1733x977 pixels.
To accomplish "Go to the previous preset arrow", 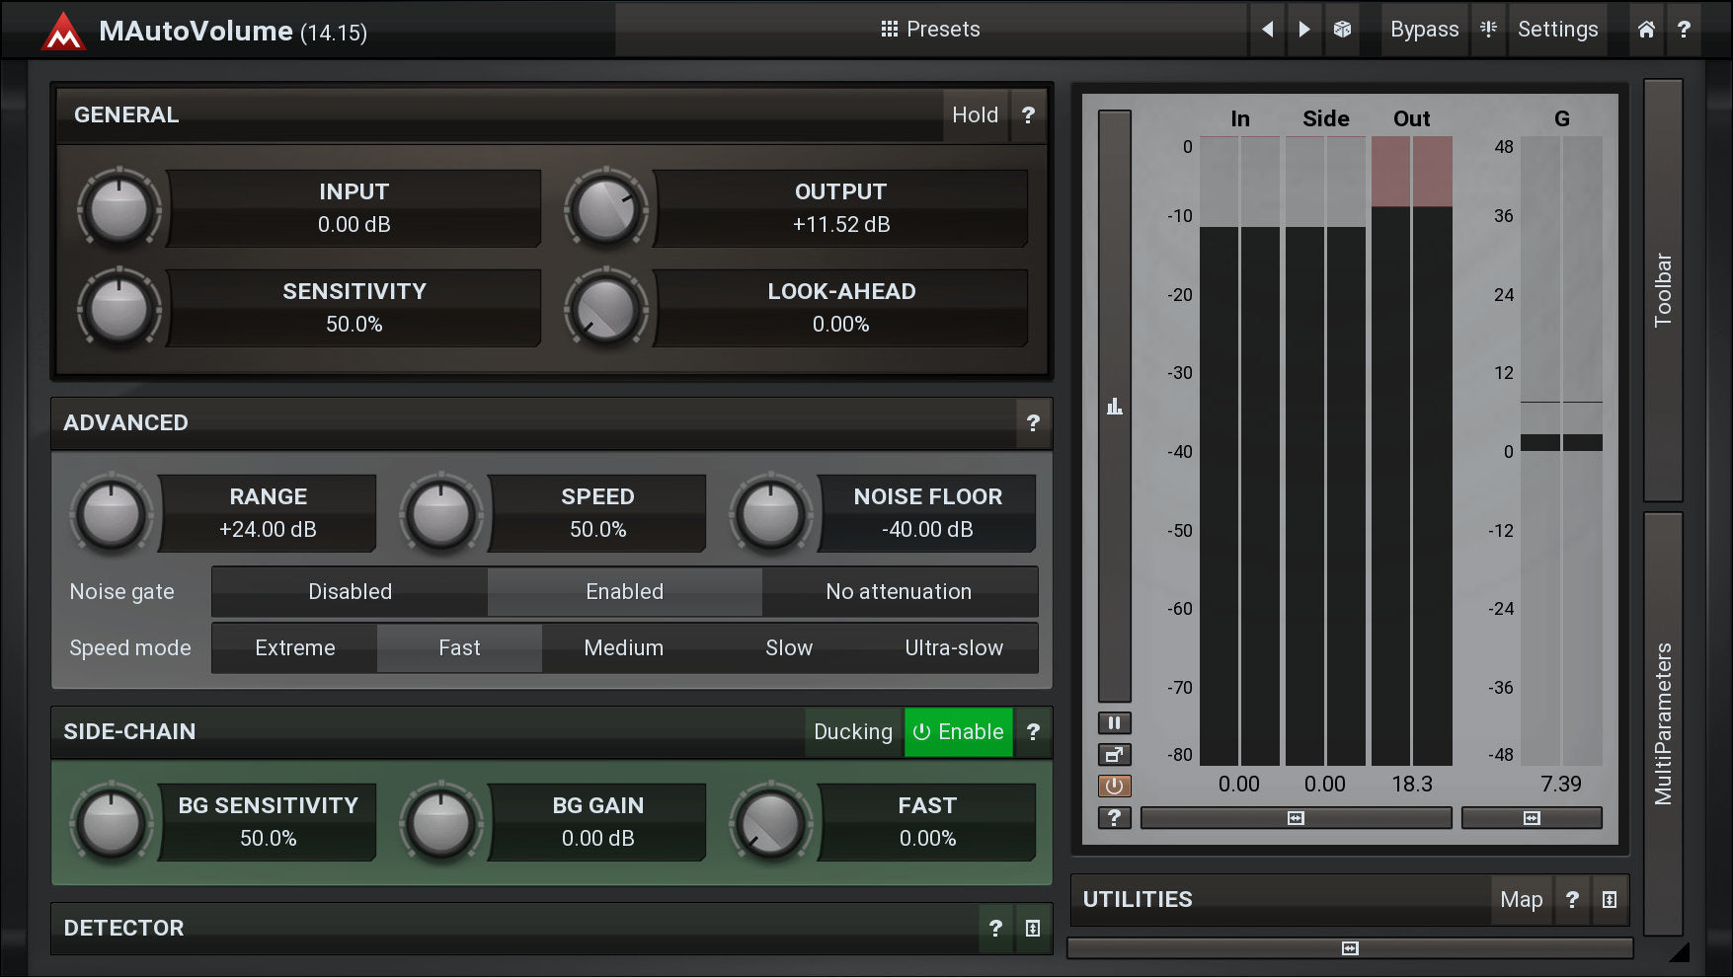I will click(x=1267, y=30).
